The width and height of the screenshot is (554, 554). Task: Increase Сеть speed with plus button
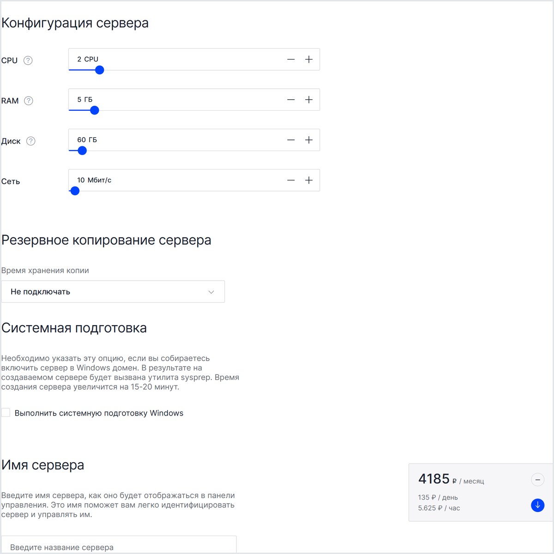pyautogui.click(x=309, y=180)
